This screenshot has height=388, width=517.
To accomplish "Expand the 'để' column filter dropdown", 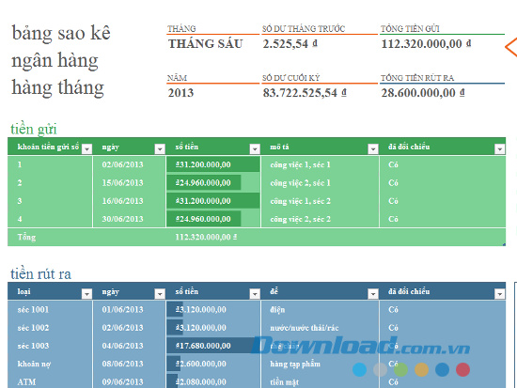I will 373,293.
